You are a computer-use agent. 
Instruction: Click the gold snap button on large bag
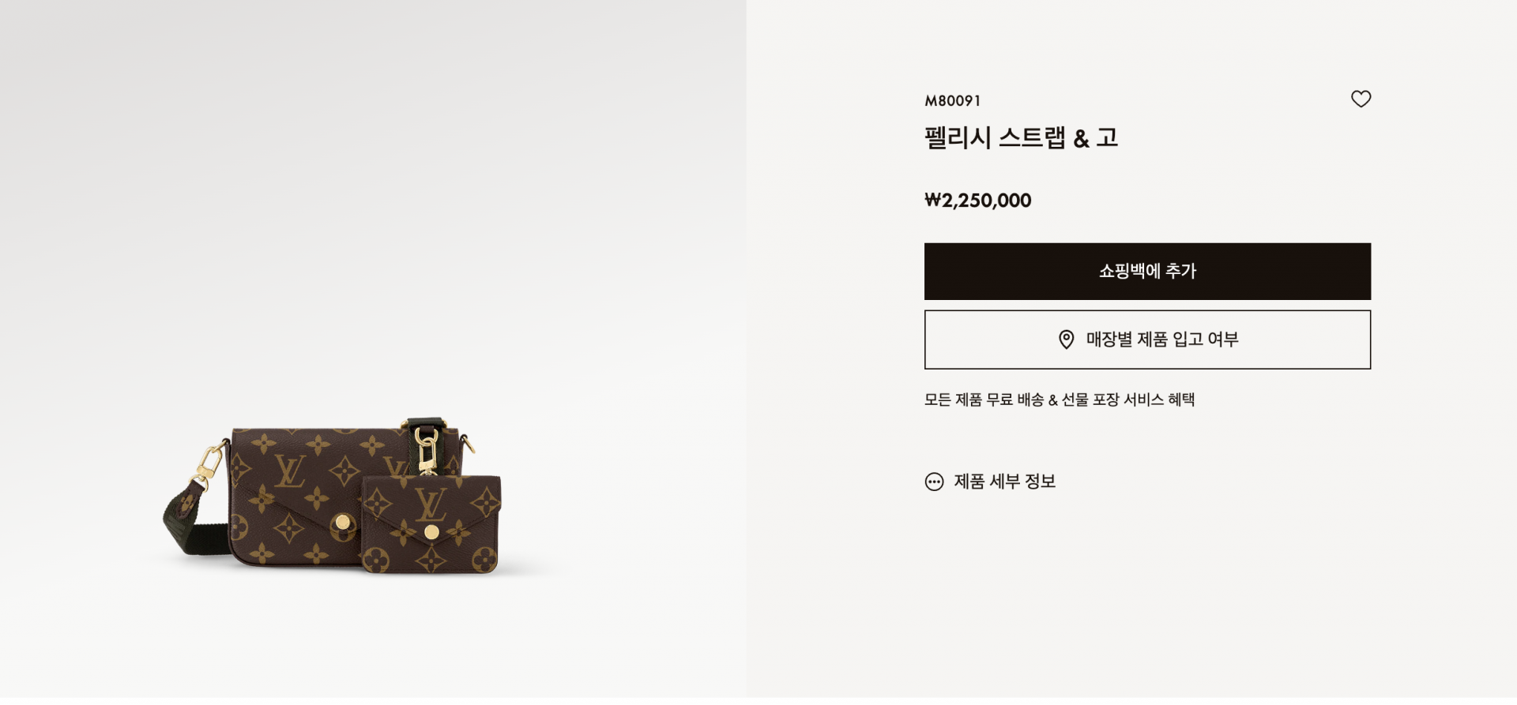(x=343, y=522)
